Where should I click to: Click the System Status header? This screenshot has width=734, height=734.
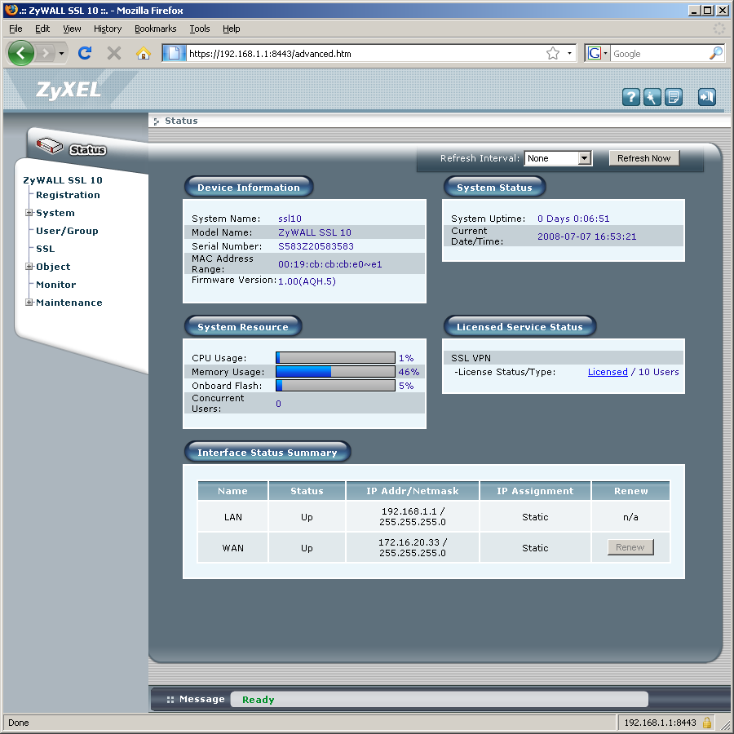click(494, 188)
